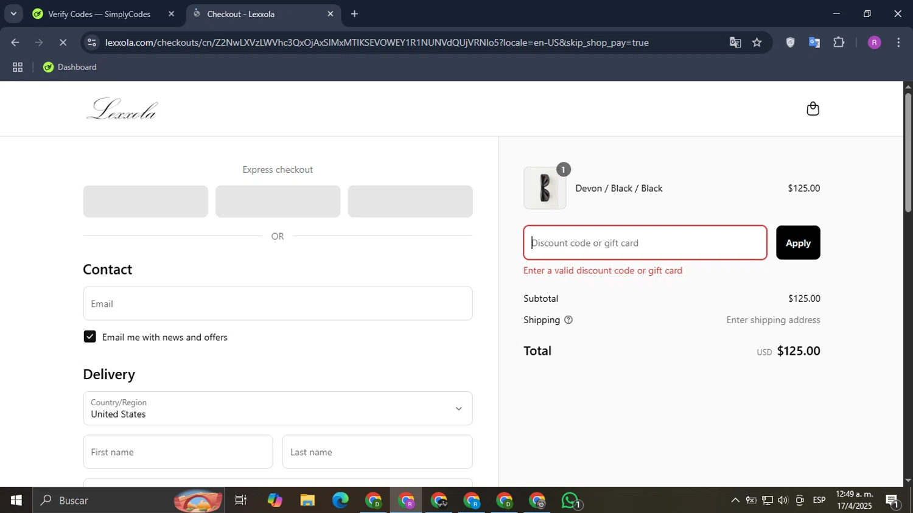
Task: Click the address bar URL
Action: (377, 43)
